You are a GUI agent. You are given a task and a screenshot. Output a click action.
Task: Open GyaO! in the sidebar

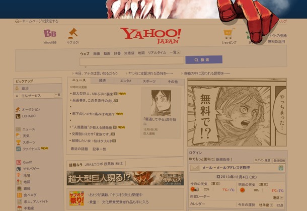point(24,162)
